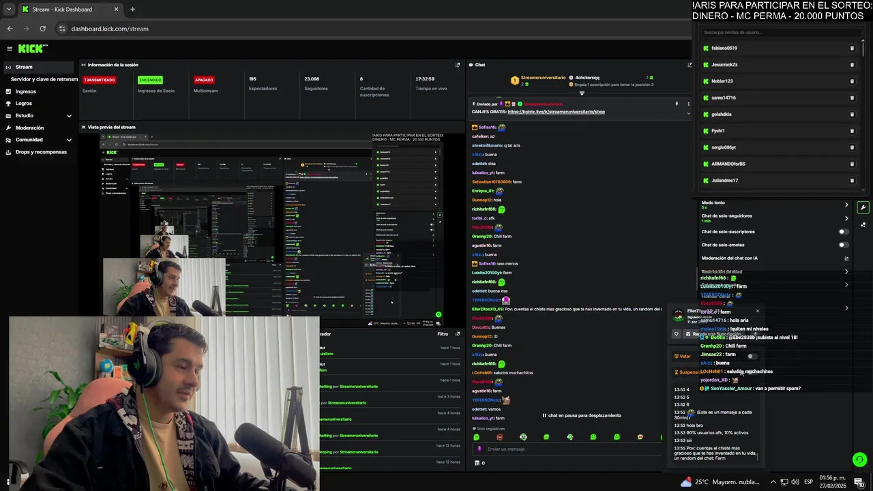The height and width of the screenshot is (491, 873).
Task: Click 4clickersqq in chat leaderboard
Action: pyautogui.click(x=587, y=78)
